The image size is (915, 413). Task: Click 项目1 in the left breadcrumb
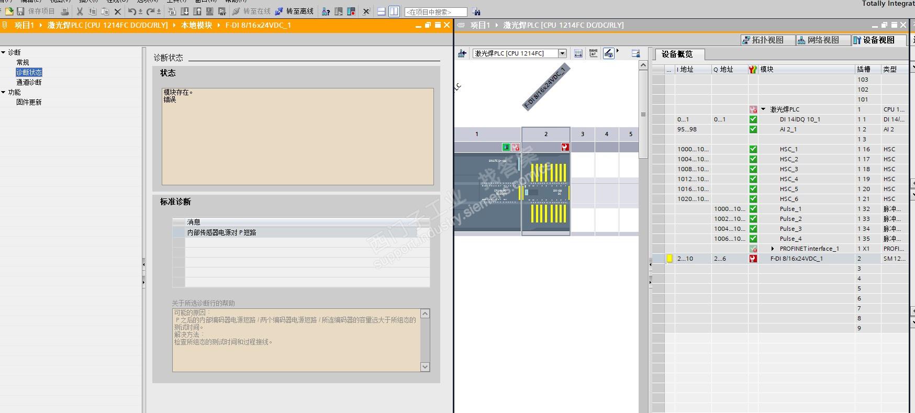tap(25, 25)
